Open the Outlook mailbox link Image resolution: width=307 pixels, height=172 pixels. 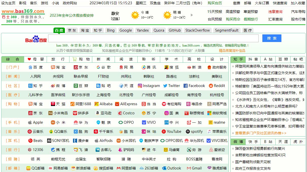[172, 168]
